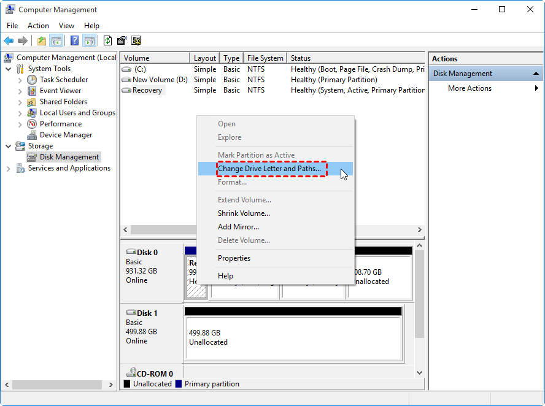Toggle Show/Hide Action Pane toolbar icon
545x406 pixels.
point(90,41)
